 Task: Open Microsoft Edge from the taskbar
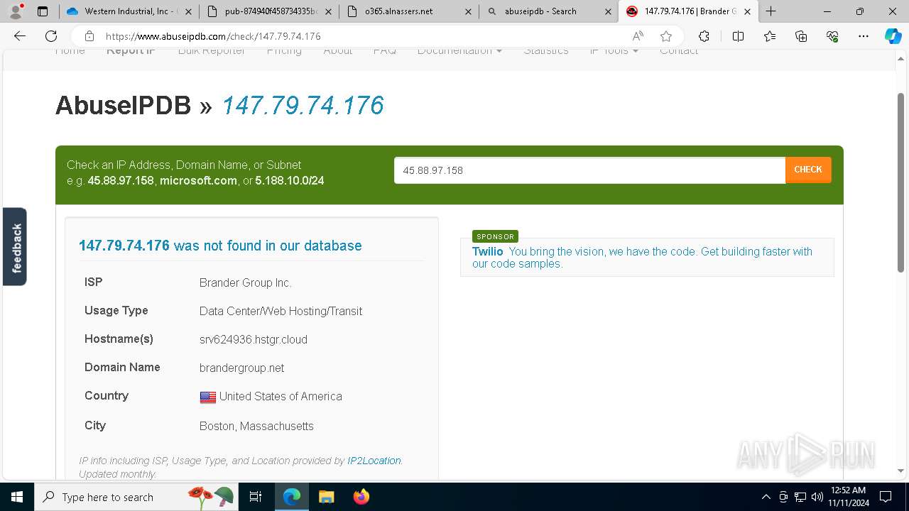point(292,497)
